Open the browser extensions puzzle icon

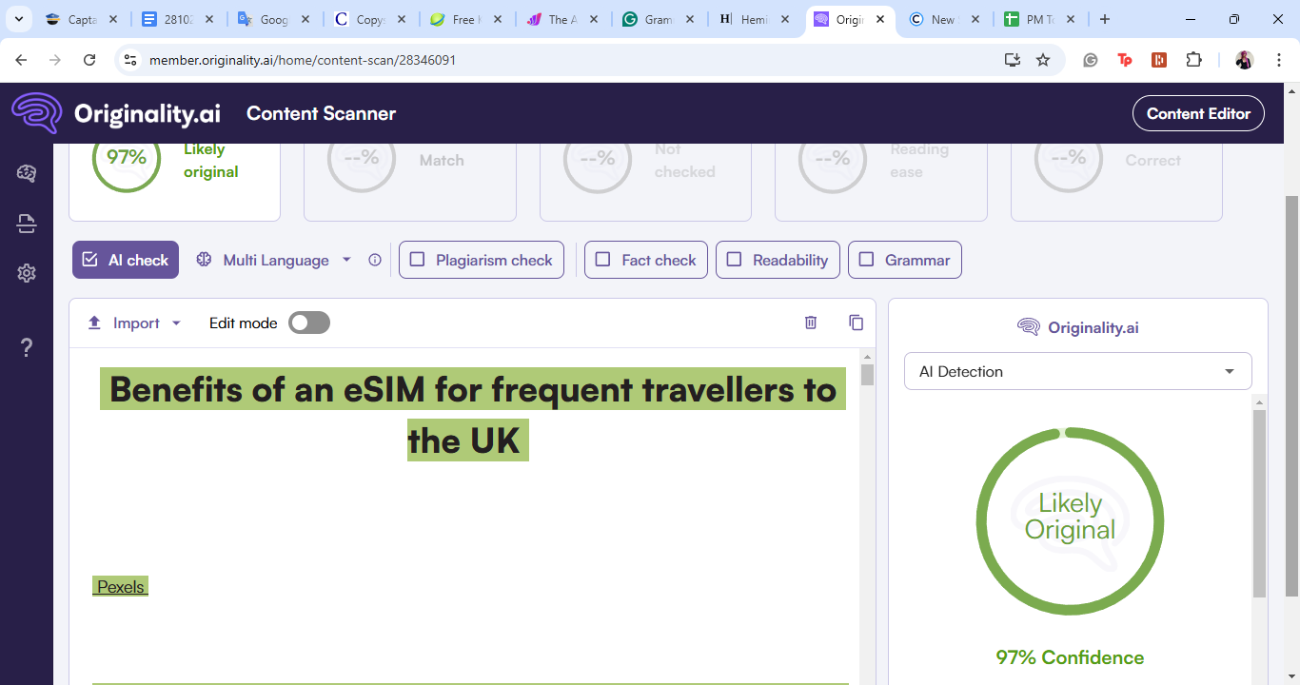tap(1193, 60)
